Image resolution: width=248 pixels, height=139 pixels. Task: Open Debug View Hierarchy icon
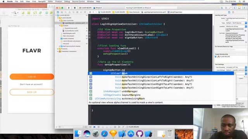click(115, 127)
